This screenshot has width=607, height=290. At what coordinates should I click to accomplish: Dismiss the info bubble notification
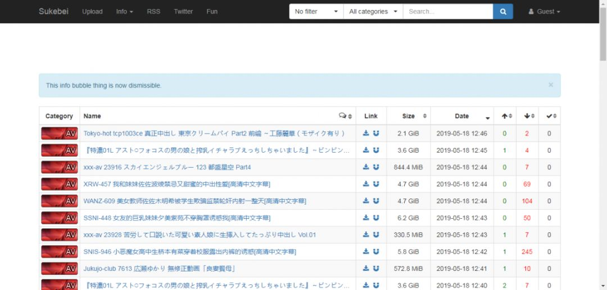coord(551,85)
